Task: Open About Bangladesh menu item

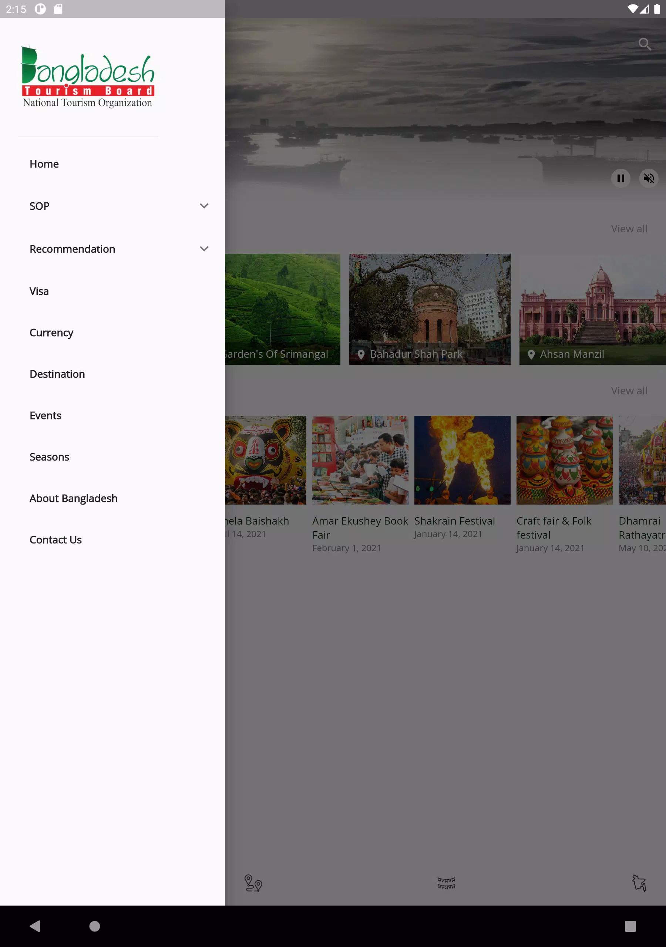Action: (112, 499)
